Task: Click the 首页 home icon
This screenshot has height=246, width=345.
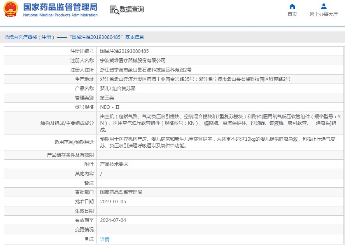Action: click(x=292, y=6)
